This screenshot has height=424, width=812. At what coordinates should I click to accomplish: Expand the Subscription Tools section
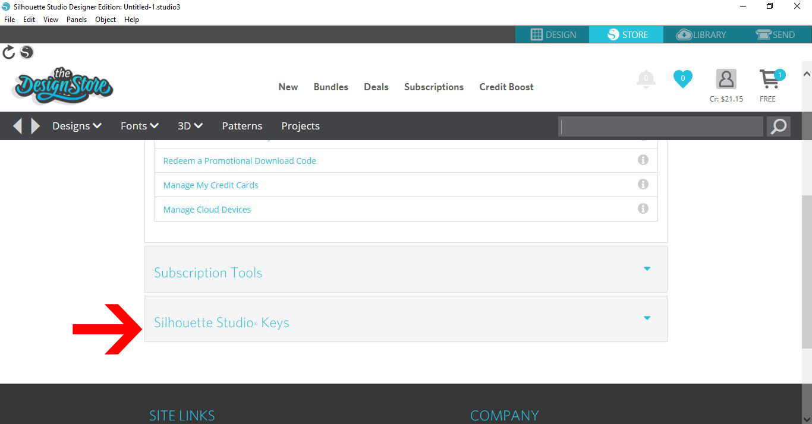[405, 269]
